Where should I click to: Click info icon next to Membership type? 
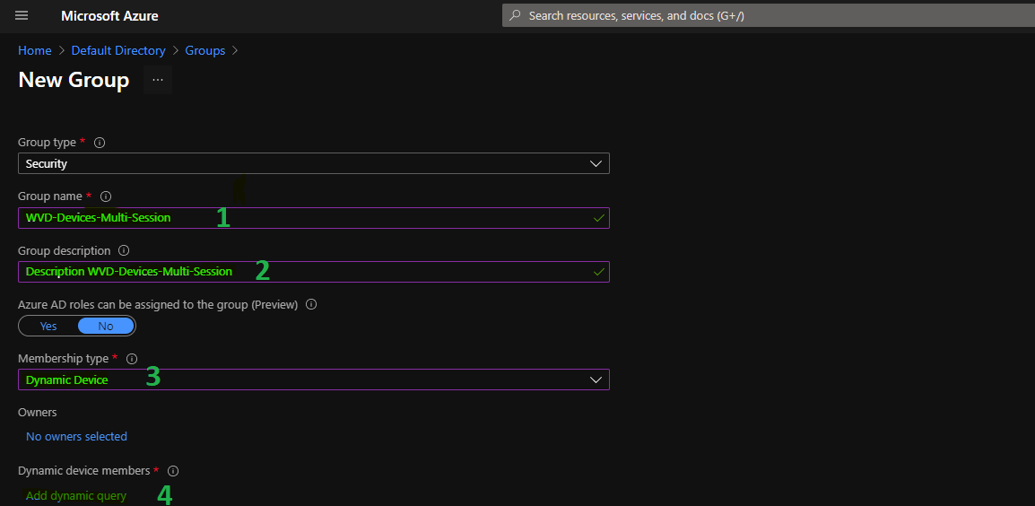tap(131, 359)
